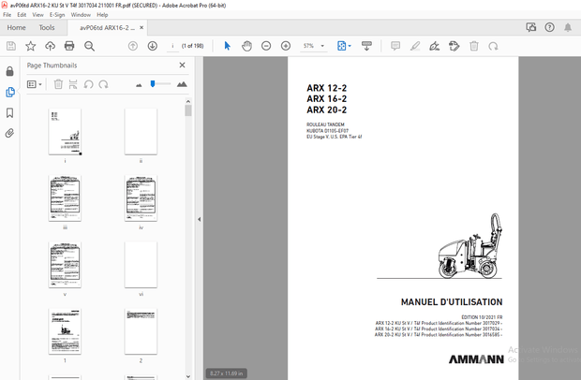Viewport: 581px width, 380px height.
Task: Adjust the thumbnail size slider
Action: (153, 84)
